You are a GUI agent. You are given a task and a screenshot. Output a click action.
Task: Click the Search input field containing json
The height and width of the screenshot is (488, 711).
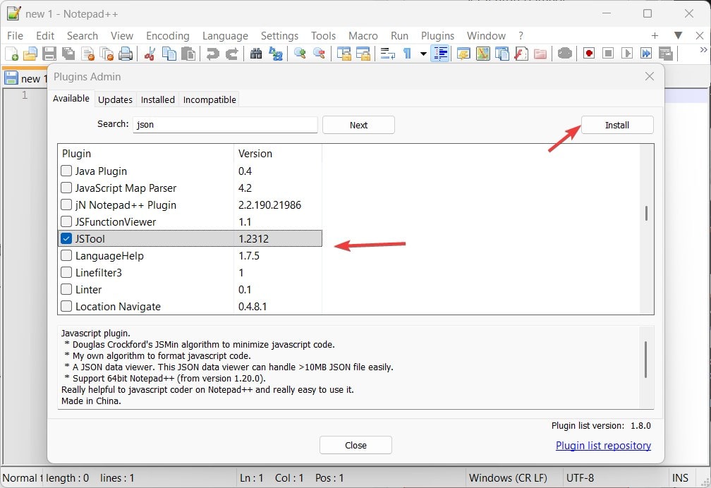(x=225, y=125)
